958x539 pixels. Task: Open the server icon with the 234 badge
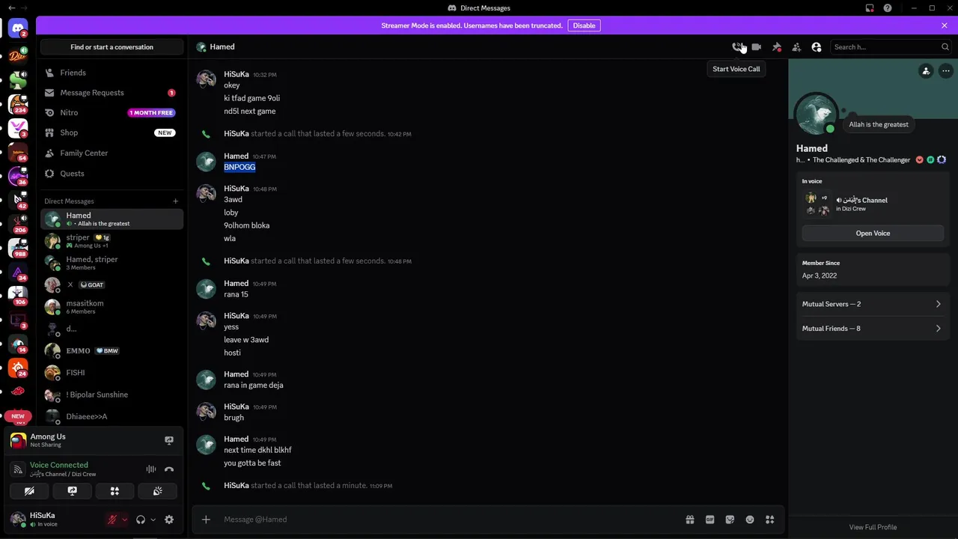pos(18,104)
